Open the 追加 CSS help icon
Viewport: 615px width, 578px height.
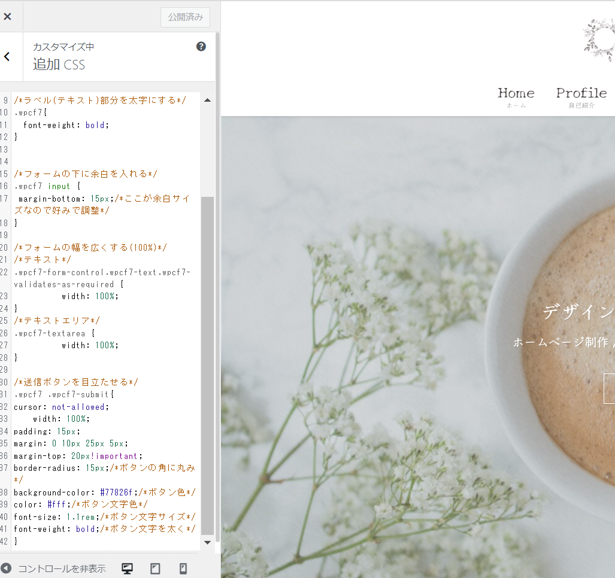(x=201, y=46)
